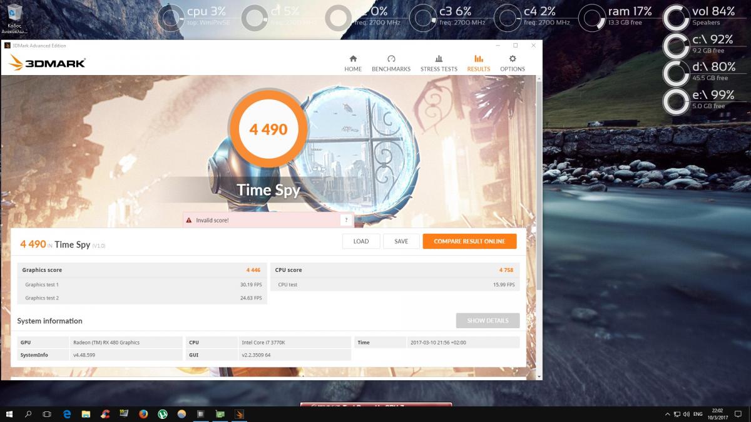Viewport: 751px width, 422px height.
Task: Click the 3DMARK logo
Action: 47,63
